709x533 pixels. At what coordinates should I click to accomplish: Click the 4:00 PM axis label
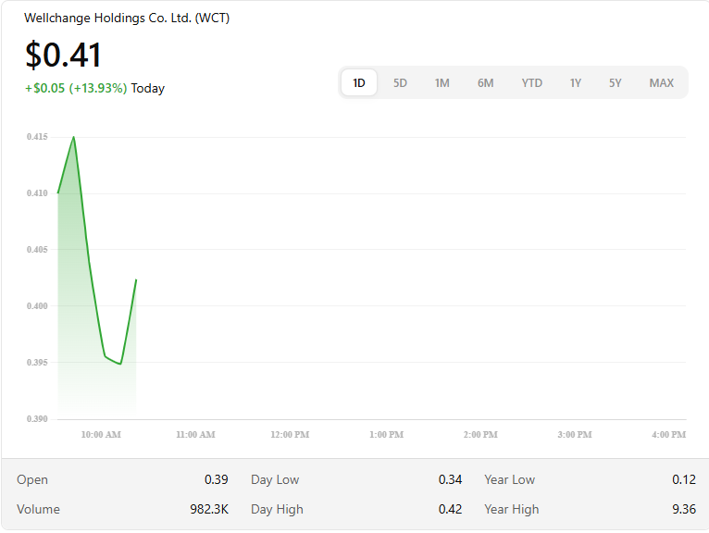coord(668,434)
